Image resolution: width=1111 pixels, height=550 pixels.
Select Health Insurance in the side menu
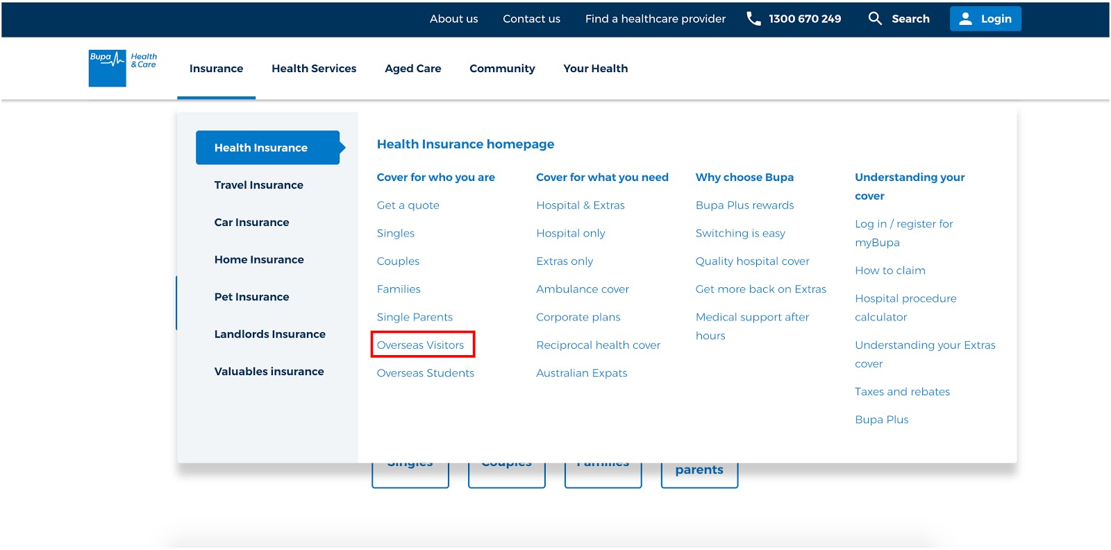click(267, 148)
